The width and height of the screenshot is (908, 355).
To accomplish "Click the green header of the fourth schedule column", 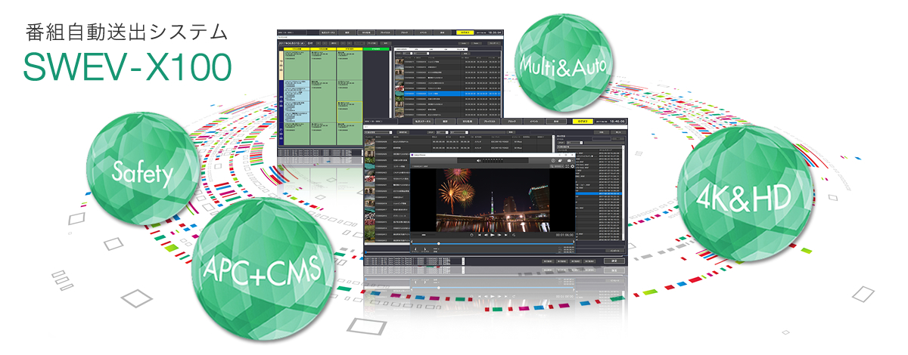I will coord(376,51).
